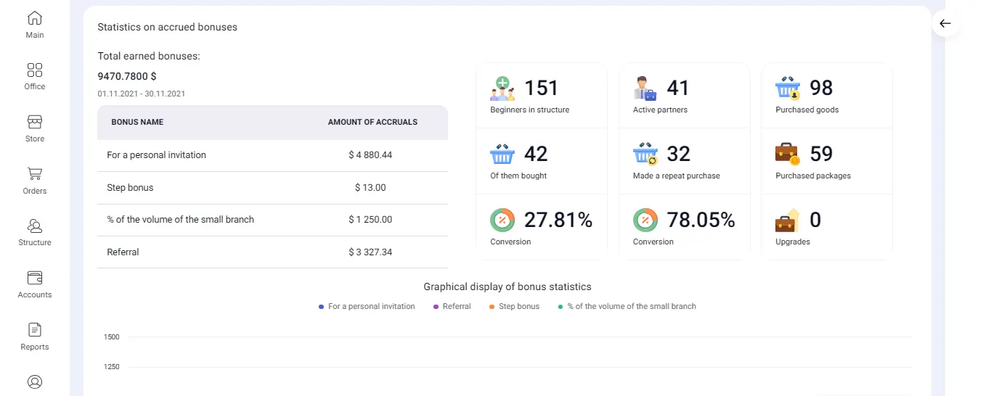Open Accounts wallet icon

tap(35, 278)
